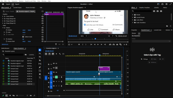
Task: Export frame with camera icon
Action: (x=117, y=44)
